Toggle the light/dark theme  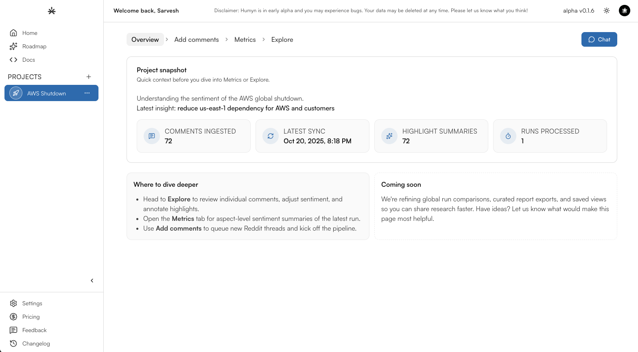[x=607, y=11]
